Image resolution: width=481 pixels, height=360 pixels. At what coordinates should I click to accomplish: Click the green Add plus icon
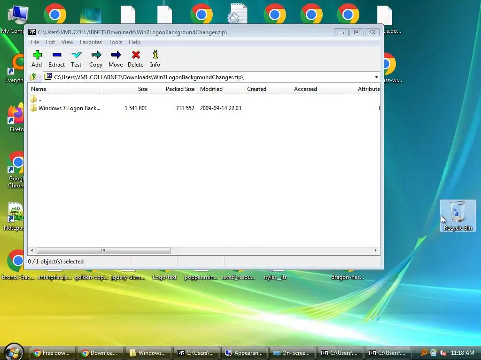[37, 55]
